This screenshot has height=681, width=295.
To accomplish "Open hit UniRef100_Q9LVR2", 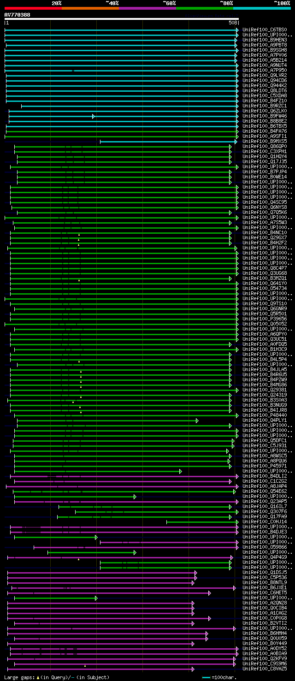I will (x=264, y=76).
